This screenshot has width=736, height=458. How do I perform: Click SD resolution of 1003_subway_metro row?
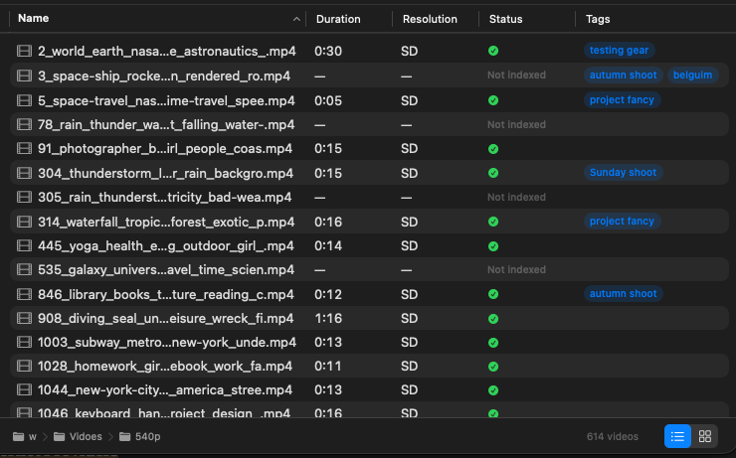[x=410, y=343]
